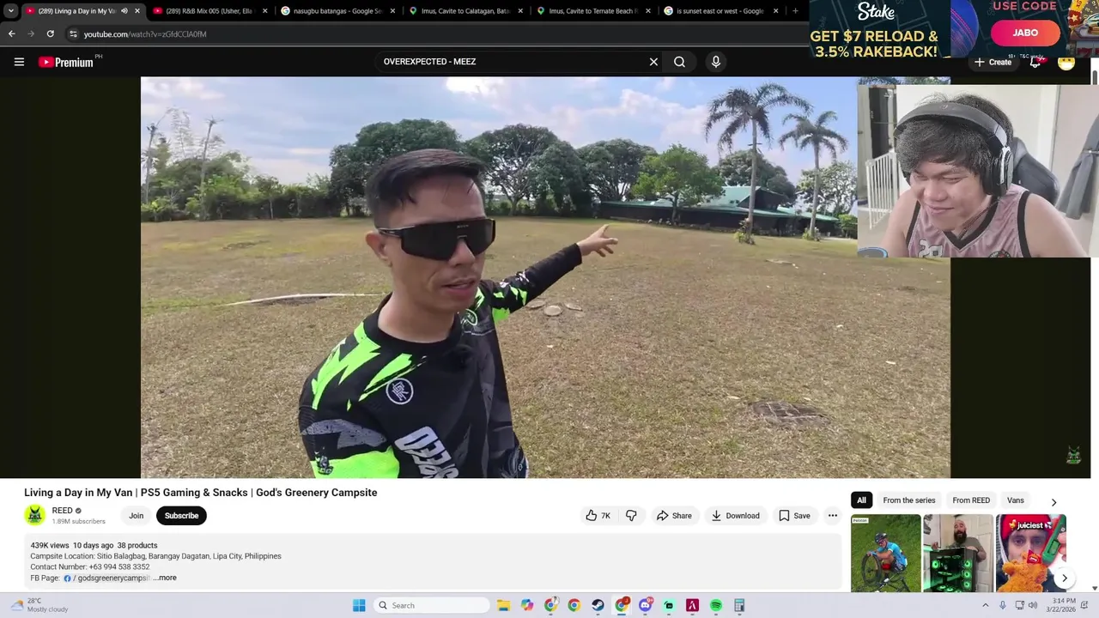Image resolution: width=1099 pixels, height=618 pixels.
Task: Go back in browser history
Action: [x=12, y=33]
